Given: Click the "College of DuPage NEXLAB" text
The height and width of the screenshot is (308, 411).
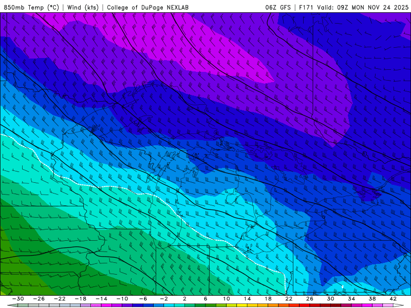Looking at the screenshot, I should tap(147, 7).
